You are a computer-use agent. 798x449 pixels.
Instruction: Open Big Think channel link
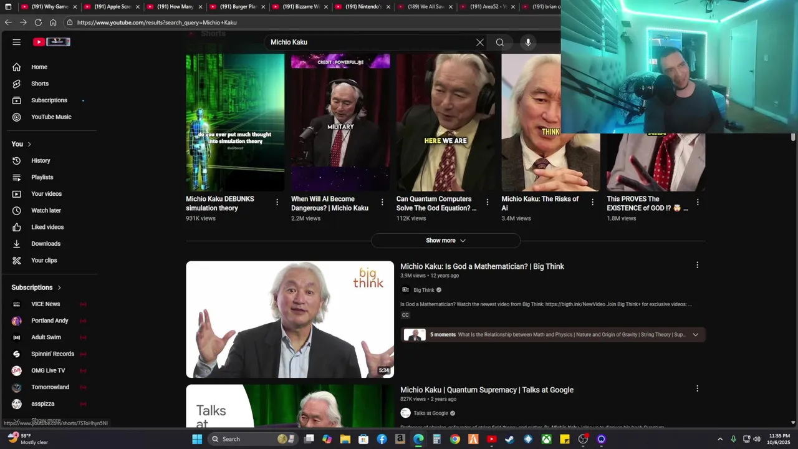tap(424, 290)
